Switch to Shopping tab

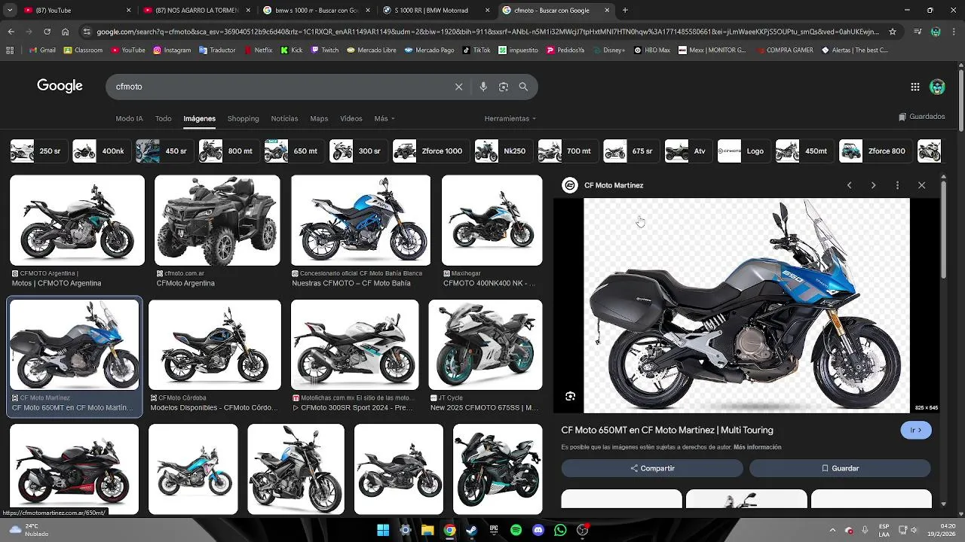tap(244, 119)
